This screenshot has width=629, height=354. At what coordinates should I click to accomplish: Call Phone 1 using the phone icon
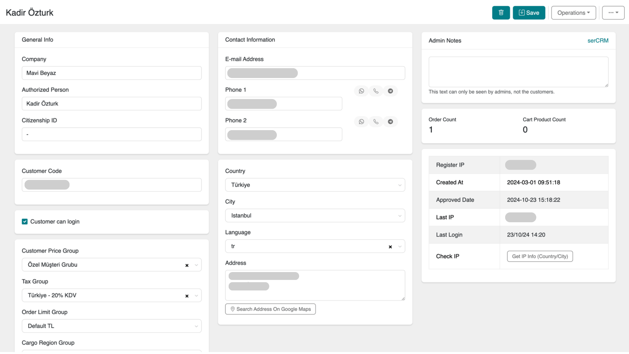376,91
